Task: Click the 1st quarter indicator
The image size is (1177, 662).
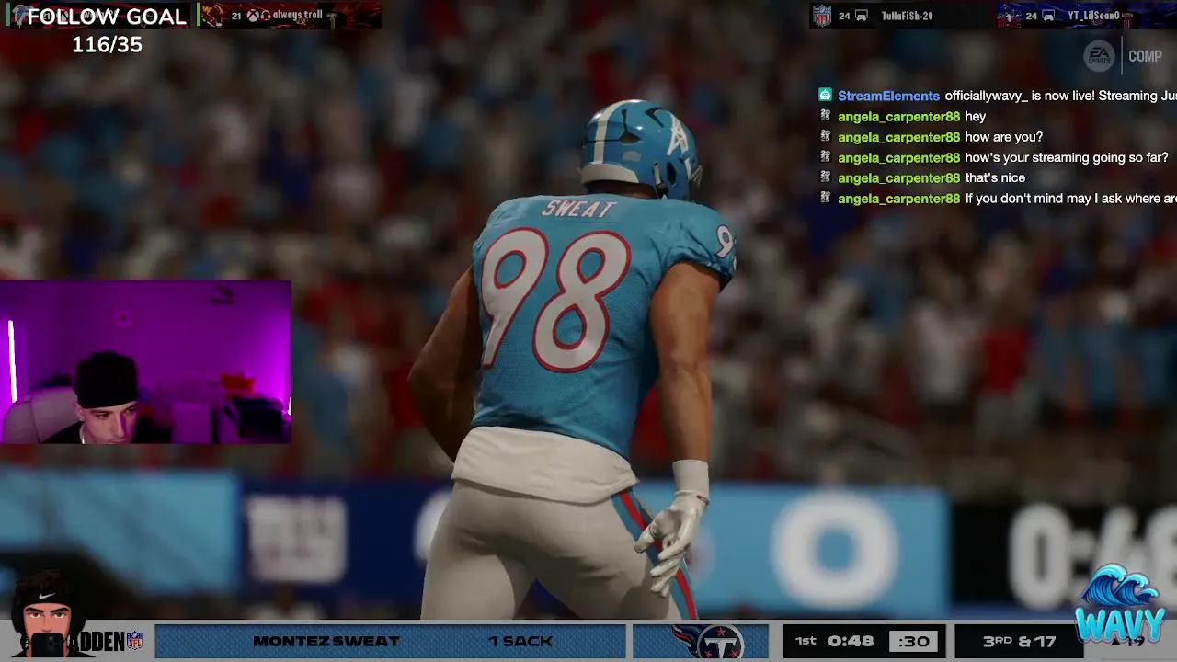Action: (806, 641)
